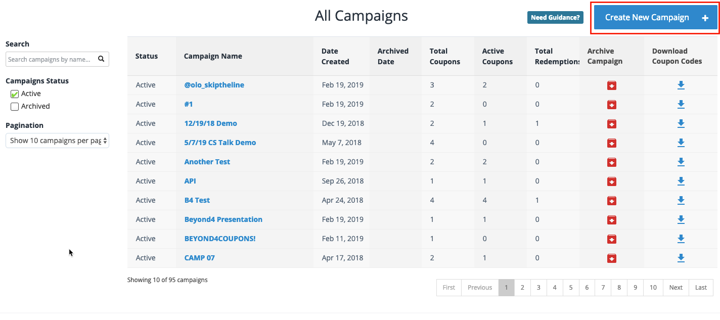The height and width of the screenshot is (320, 720).
Task: Click Create New Campaign
Action: click(654, 17)
